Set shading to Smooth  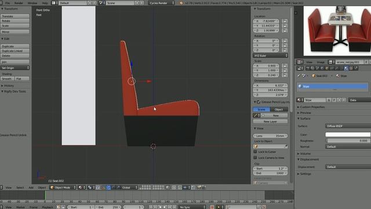point(8,79)
